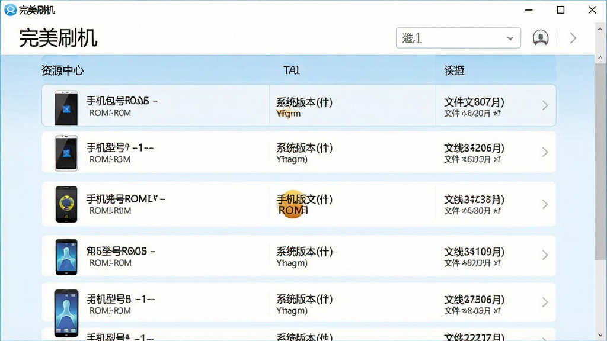Screen dimensions: 607x341
Task: Expand the 文件文807月 row chevron
Action: [545, 105]
